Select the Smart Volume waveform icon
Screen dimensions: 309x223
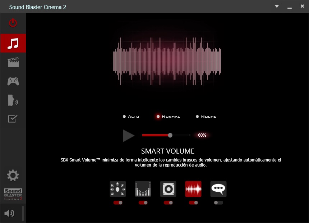tap(193, 189)
